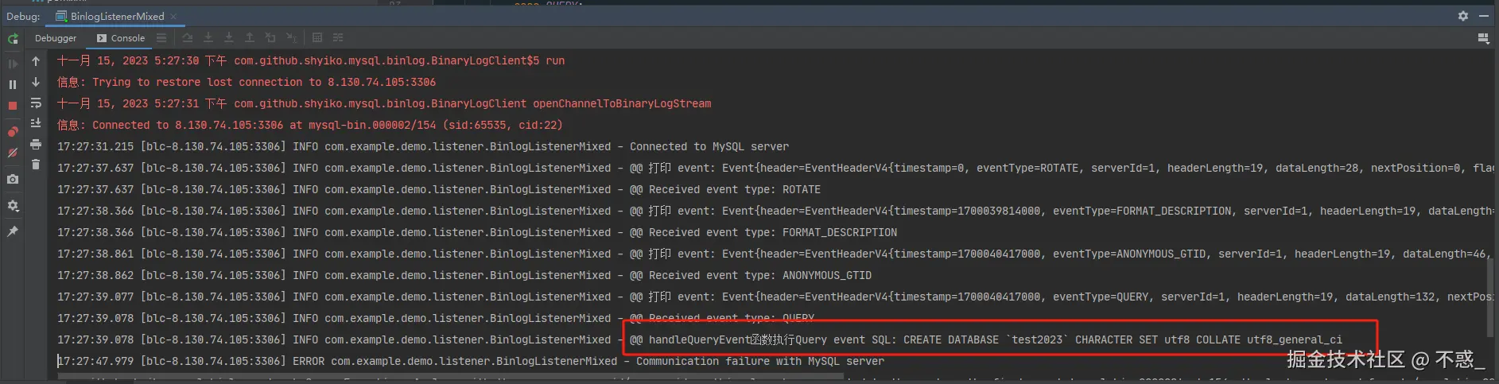Click 'Trying to restore lost connection' line
Viewport: 1499px width, 384px height.
[x=247, y=82]
